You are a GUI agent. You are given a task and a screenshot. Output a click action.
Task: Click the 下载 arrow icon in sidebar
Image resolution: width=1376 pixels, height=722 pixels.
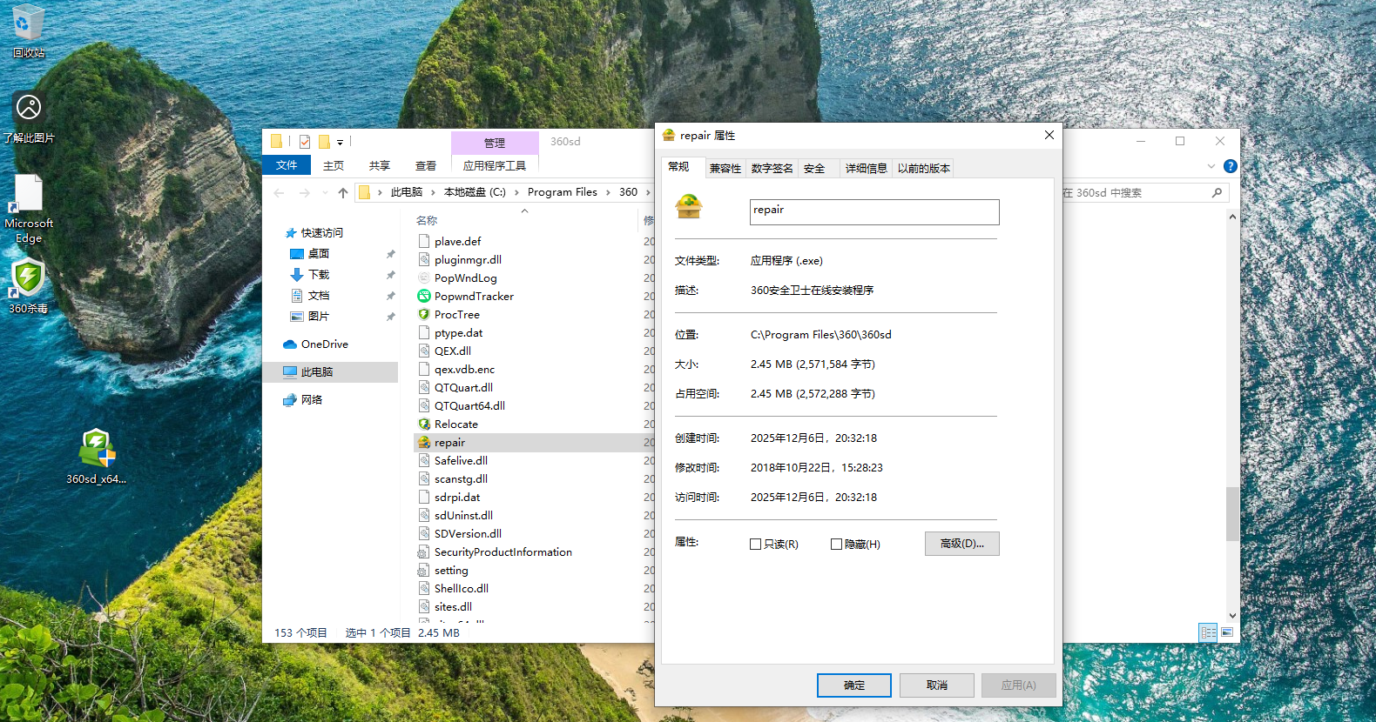tap(297, 275)
